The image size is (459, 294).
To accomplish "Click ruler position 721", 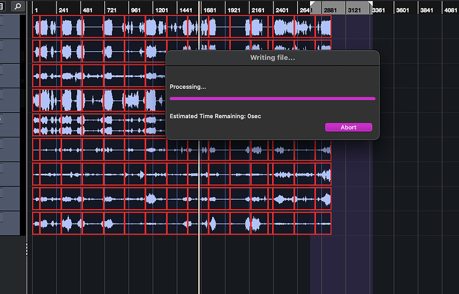I will click(112, 10).
